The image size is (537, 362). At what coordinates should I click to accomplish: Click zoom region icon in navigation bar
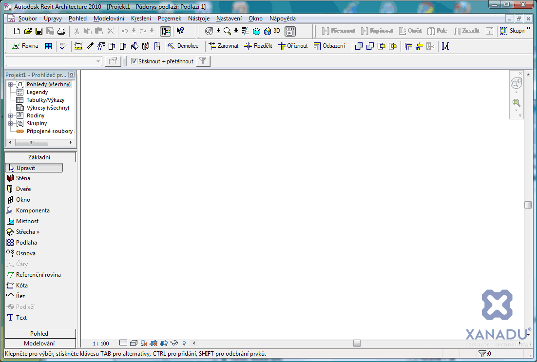pyautogui.click(x=516, y=102)
